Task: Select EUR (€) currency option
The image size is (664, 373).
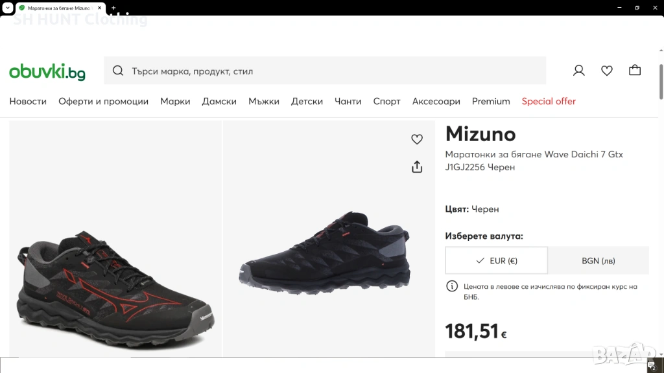Action: pyautogui.click(x=497, y=260)
